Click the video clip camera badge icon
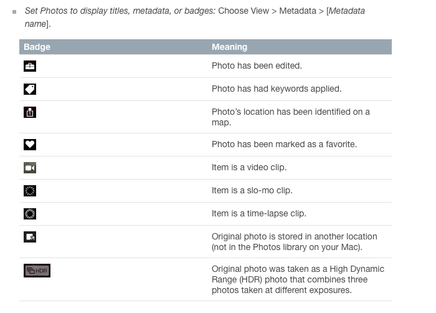Viewport: 436px width, 313px height. (30, 168)
